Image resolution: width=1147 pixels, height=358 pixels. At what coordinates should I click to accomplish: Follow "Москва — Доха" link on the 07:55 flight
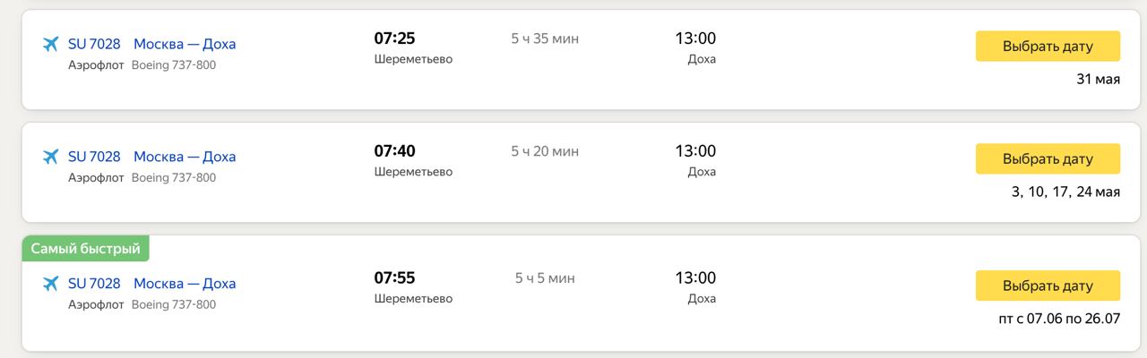coord(185,284)
